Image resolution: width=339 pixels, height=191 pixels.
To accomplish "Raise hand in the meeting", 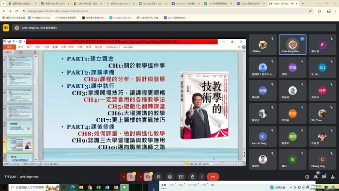I will (x=192, y=177).
